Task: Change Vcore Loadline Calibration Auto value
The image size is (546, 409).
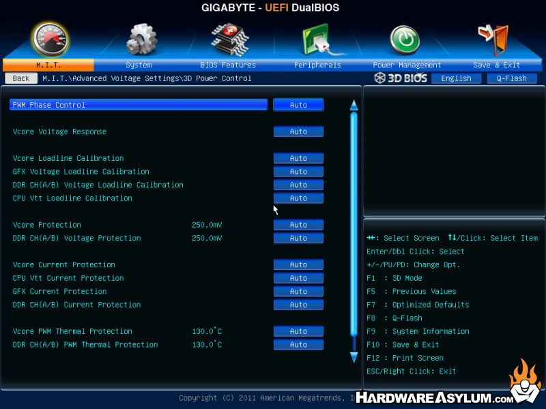Action: [x=298, y=158]
